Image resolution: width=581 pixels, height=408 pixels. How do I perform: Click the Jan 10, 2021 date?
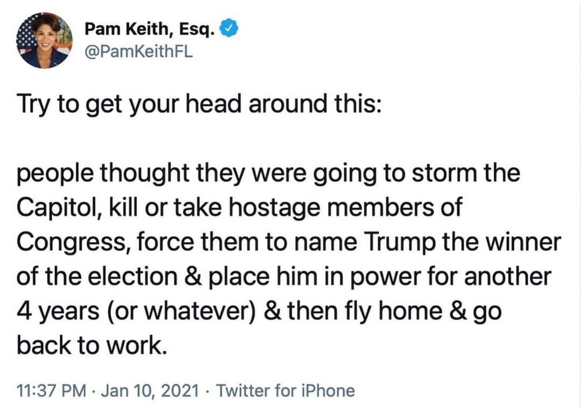click(x=150, y=391)
